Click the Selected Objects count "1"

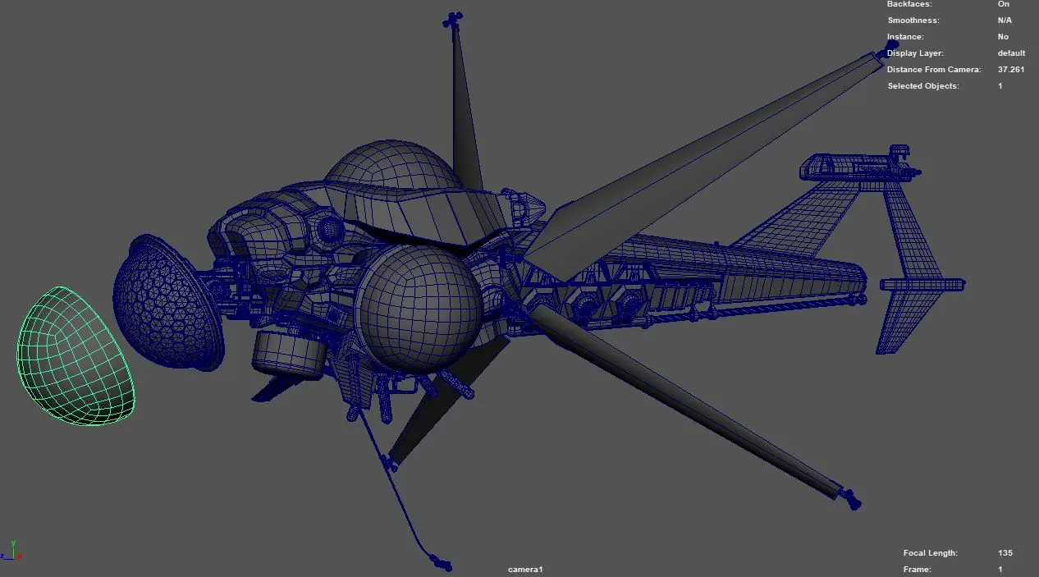click(x=1000, y=86)
